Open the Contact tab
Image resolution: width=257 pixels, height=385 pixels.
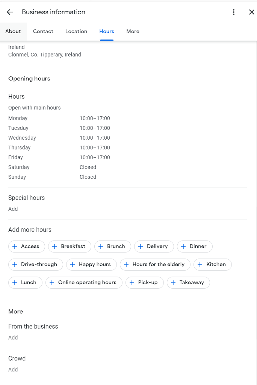43,31
